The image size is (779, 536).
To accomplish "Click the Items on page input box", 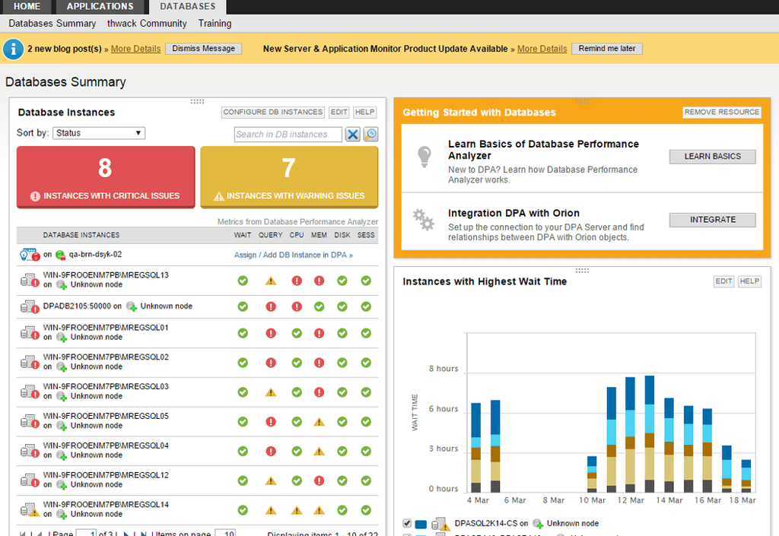I will 225,533.
